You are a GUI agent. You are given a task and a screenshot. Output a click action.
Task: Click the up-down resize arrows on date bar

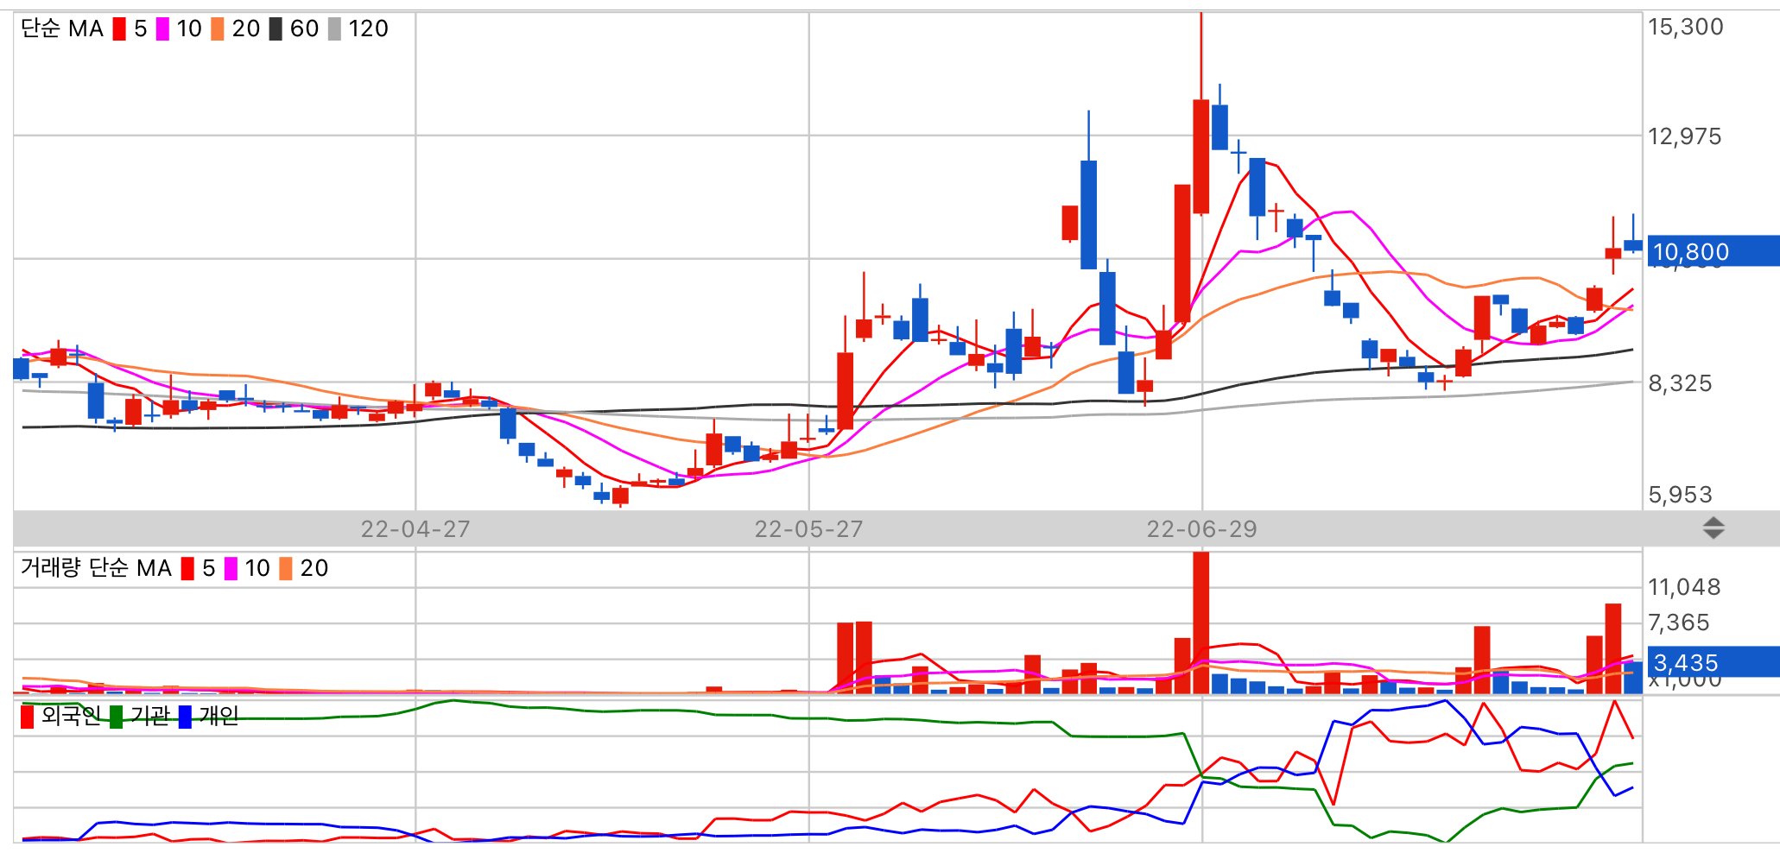[x=1713, y=528]
